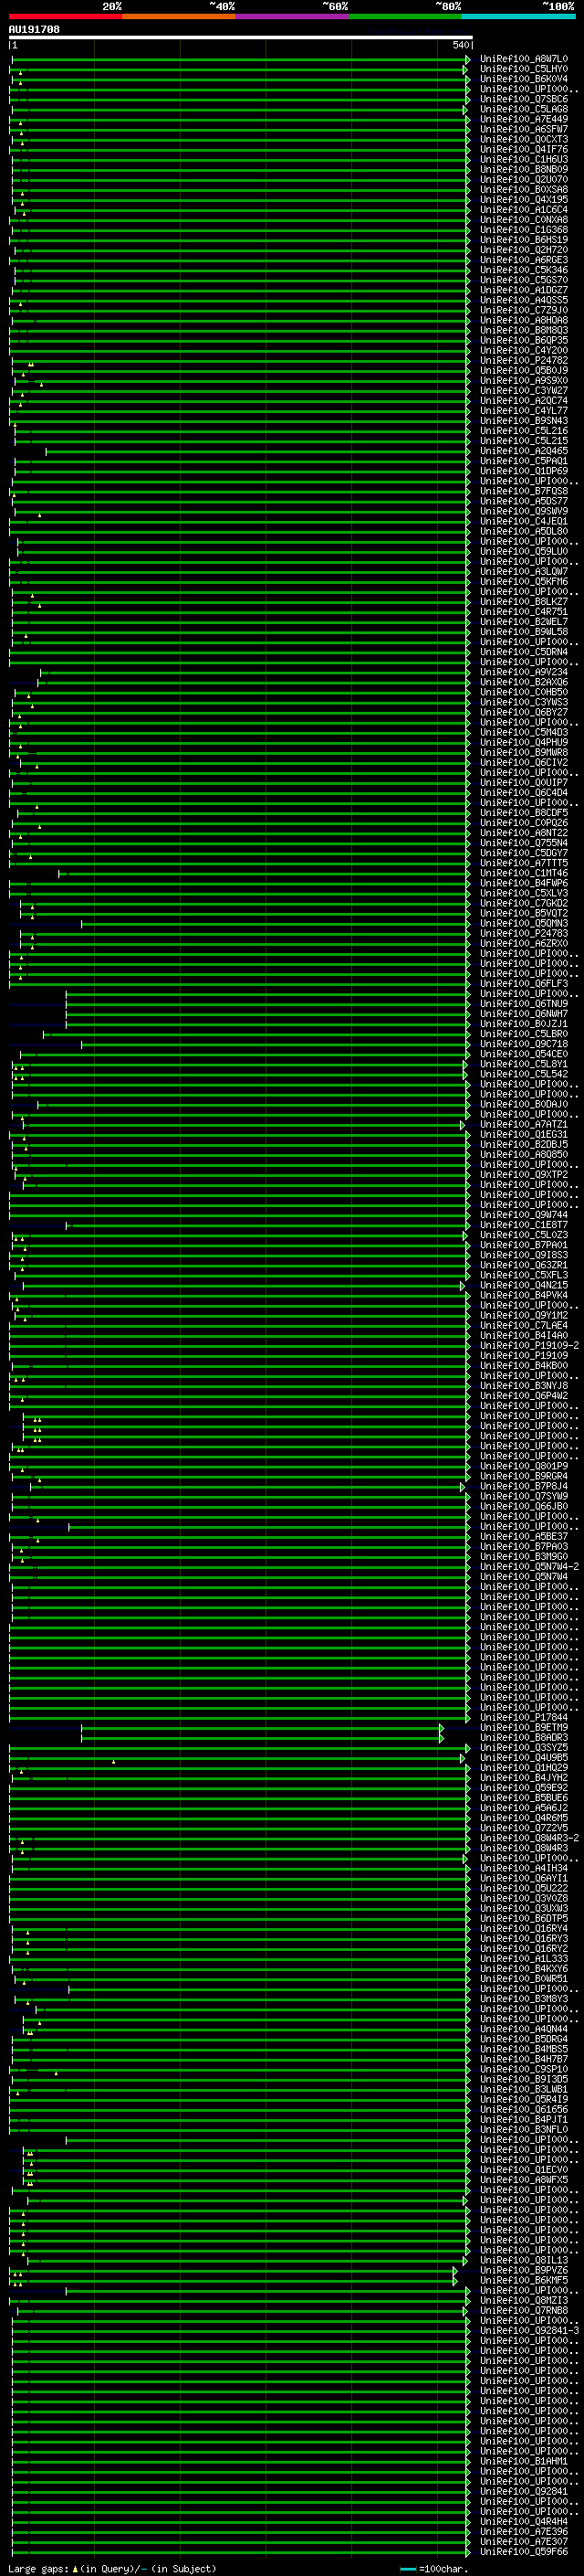This screenshot has height=2576, width=584.
Task: Select the UniRef100_B8ADR3 label
Action: pos(523,1737)
